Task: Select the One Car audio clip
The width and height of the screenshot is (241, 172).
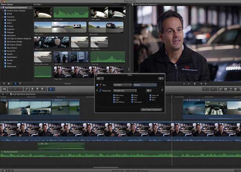Action: pos(108,57)
